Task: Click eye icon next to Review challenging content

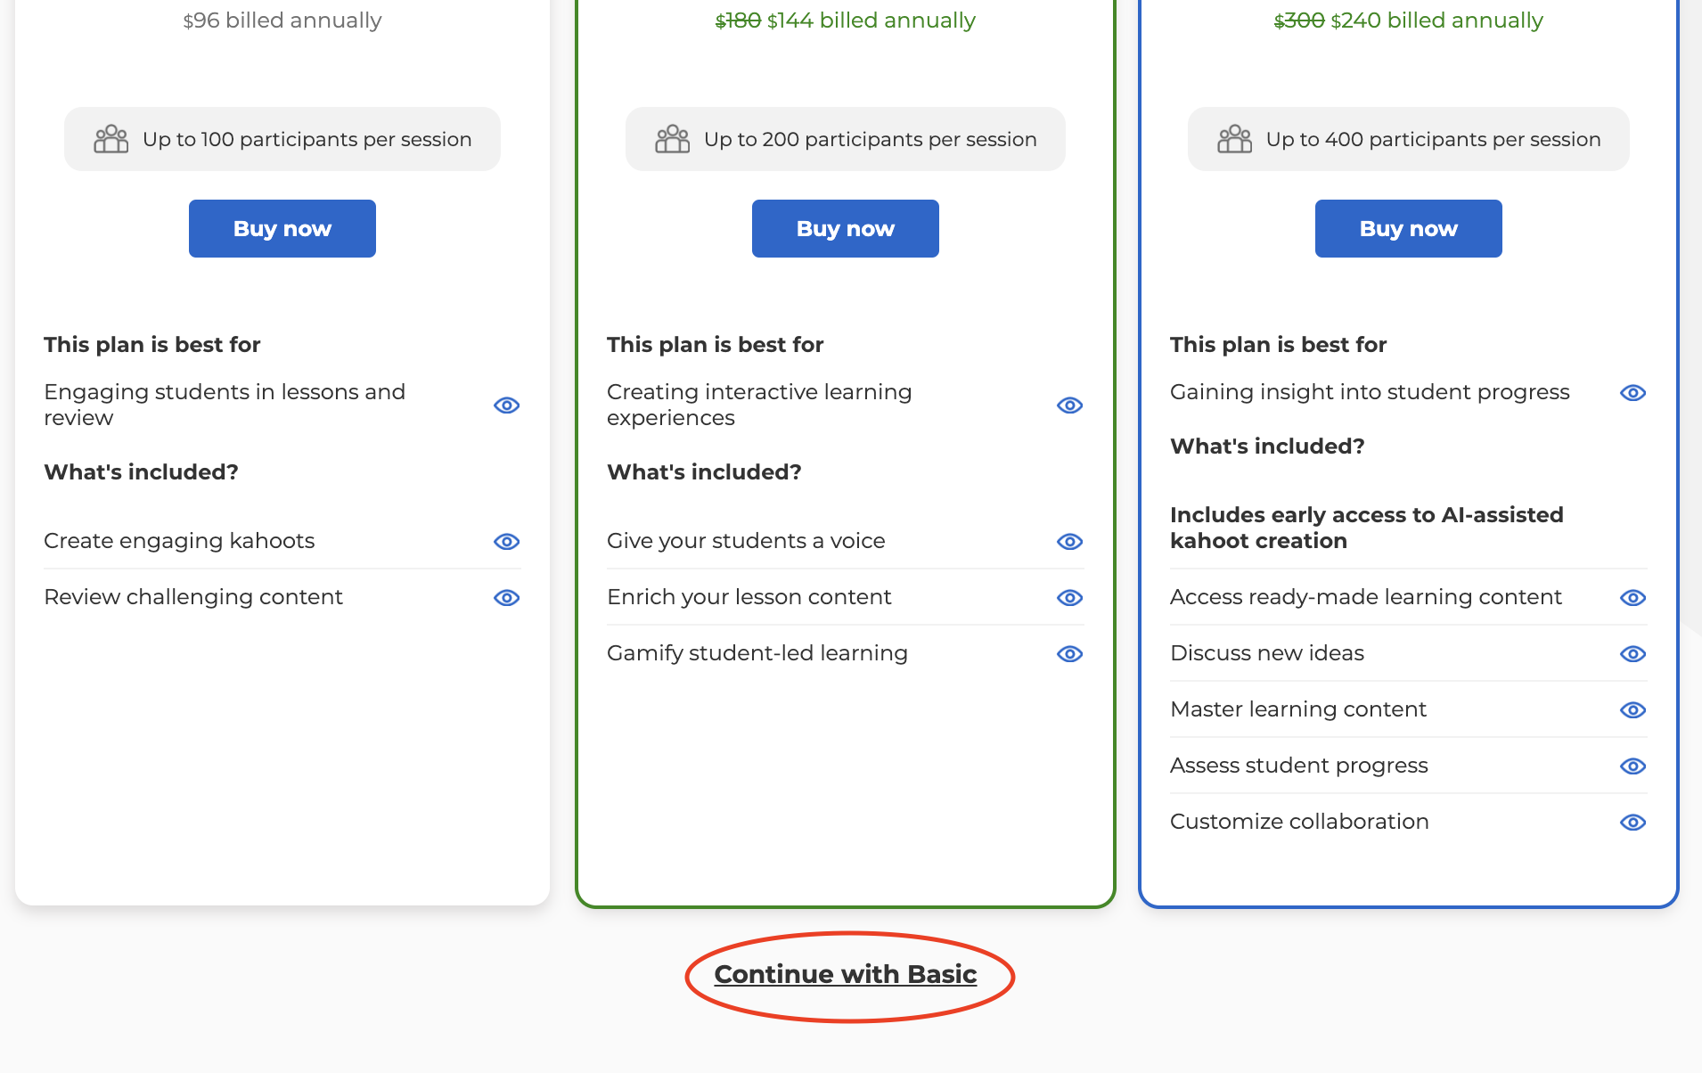Action: (506, 598)
